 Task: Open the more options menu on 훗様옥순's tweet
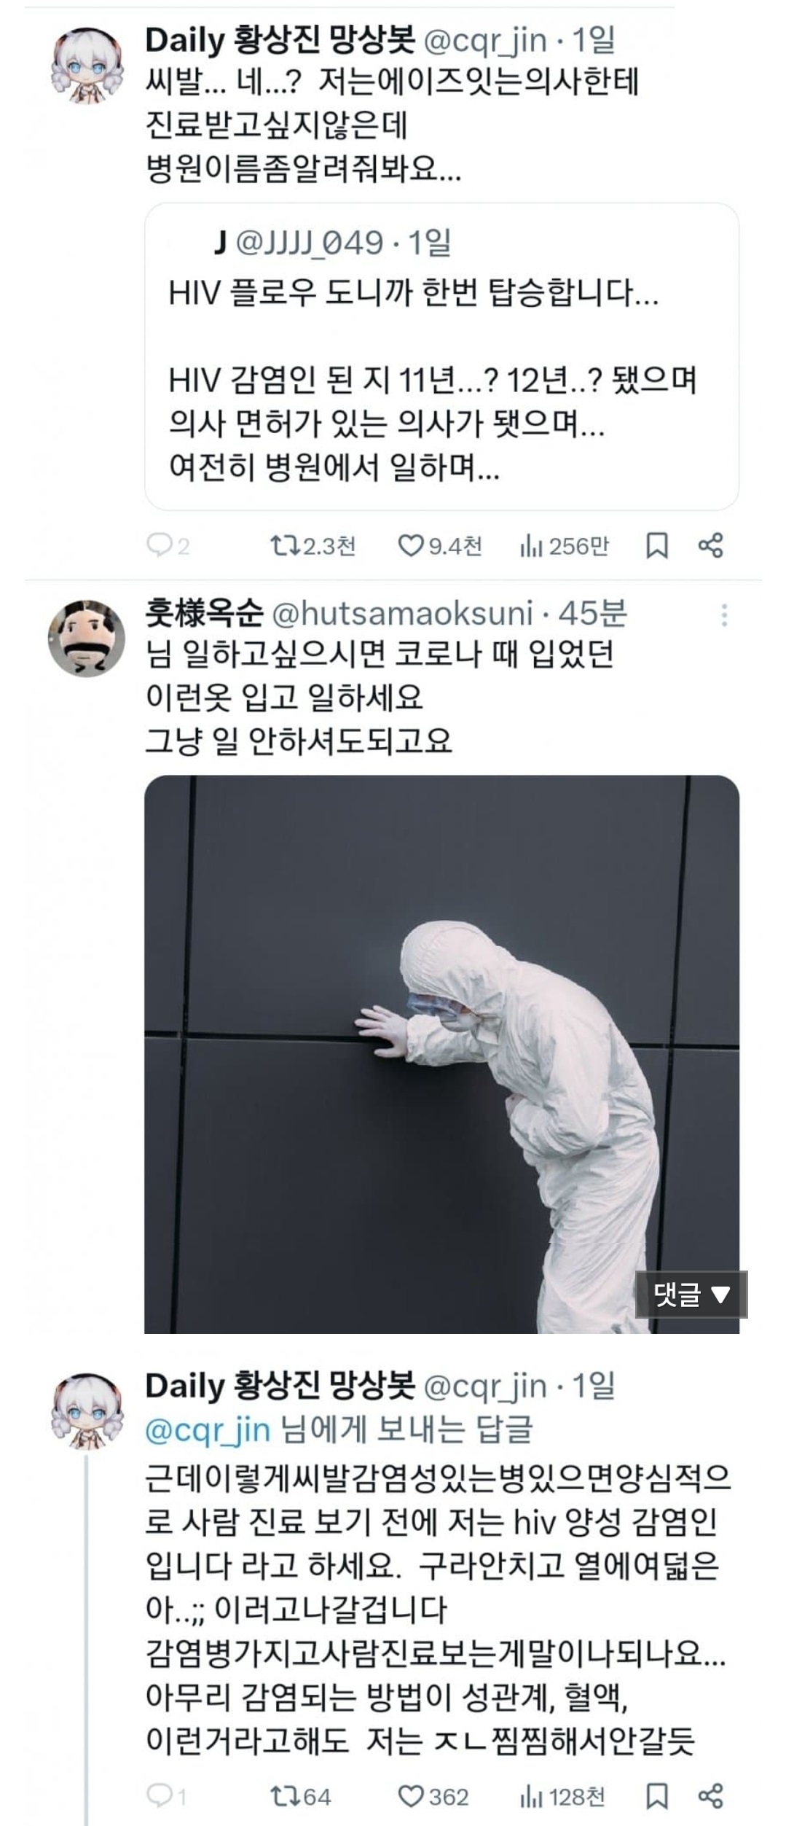coord(723,615)
